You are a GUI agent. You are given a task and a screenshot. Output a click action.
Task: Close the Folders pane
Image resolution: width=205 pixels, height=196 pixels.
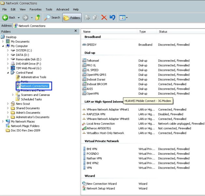pos(75,31)
